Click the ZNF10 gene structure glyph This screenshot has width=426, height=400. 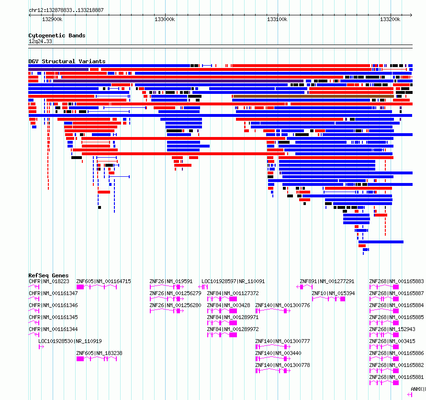click(328, 299)
